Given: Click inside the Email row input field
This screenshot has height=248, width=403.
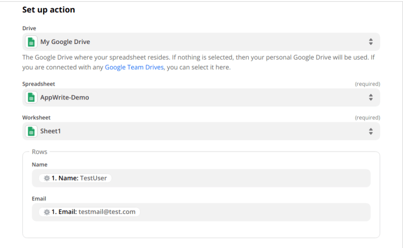Looking at the screenshot, I should coord(201,212).
